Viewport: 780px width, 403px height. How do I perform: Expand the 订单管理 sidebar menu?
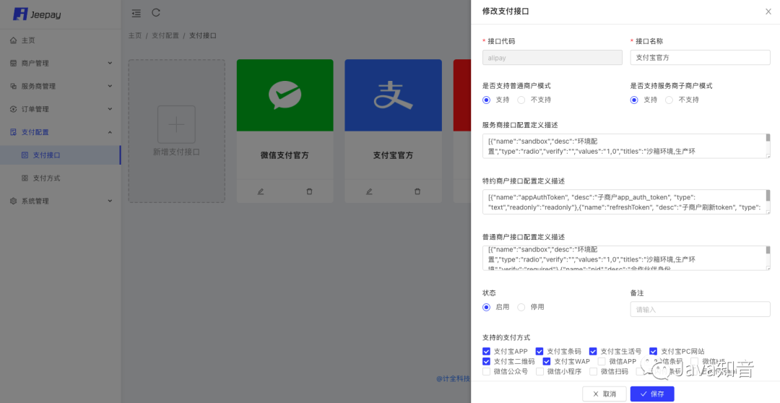[60, 109]
